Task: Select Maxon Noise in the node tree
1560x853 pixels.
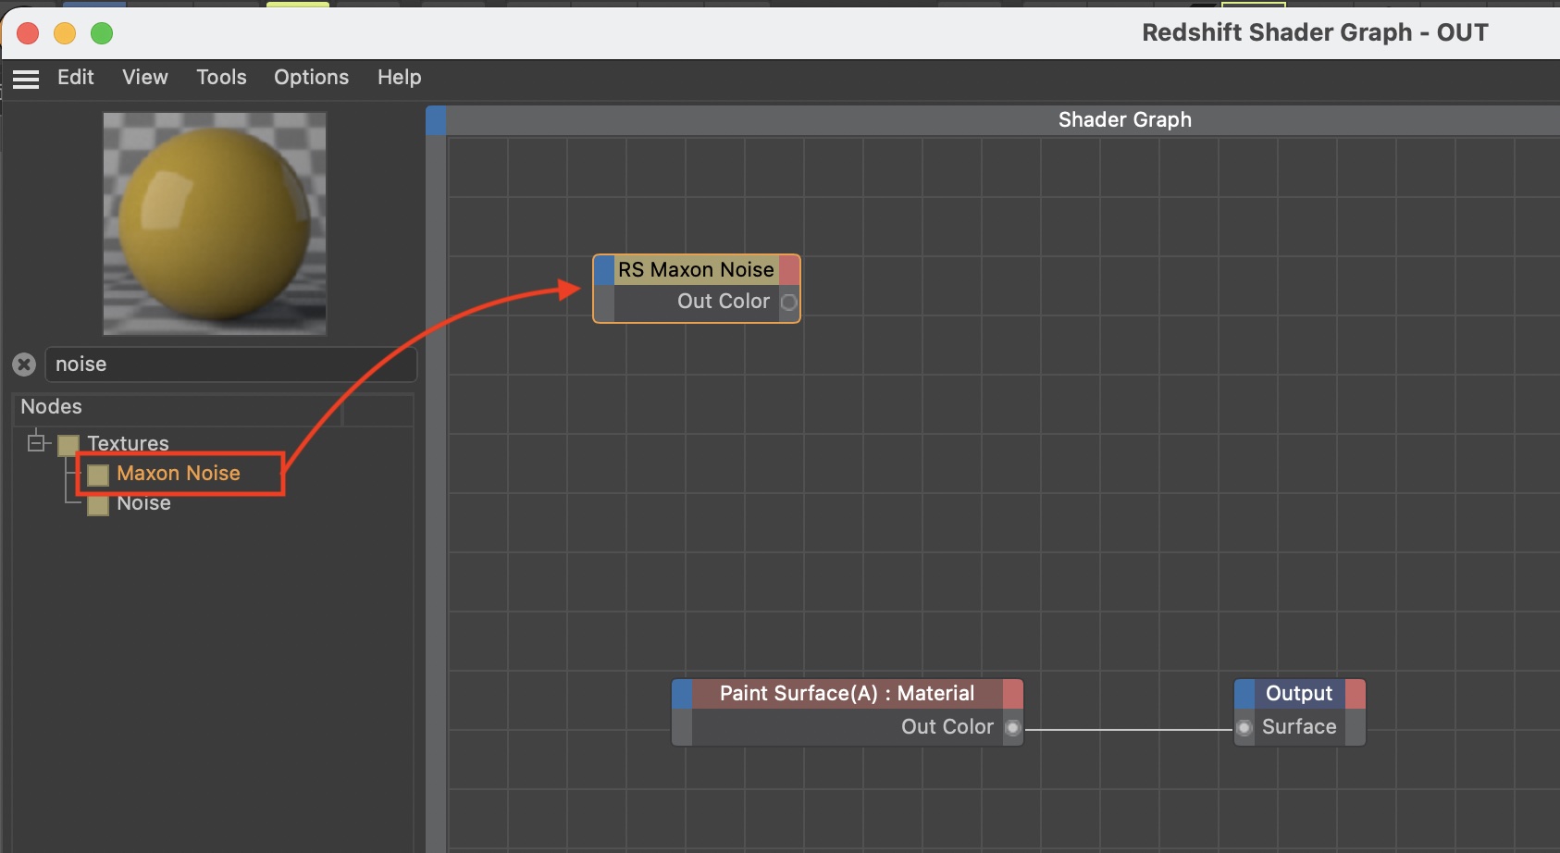Action: (179, 474)
